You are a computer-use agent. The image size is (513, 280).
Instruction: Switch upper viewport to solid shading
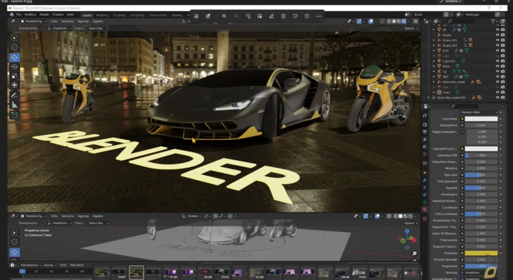(x=394, y=21)
